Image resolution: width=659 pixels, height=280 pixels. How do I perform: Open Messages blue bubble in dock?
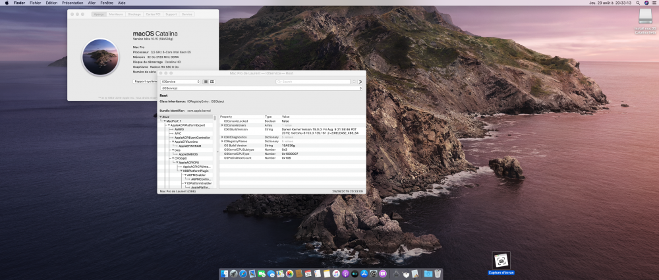click(271, 273)
